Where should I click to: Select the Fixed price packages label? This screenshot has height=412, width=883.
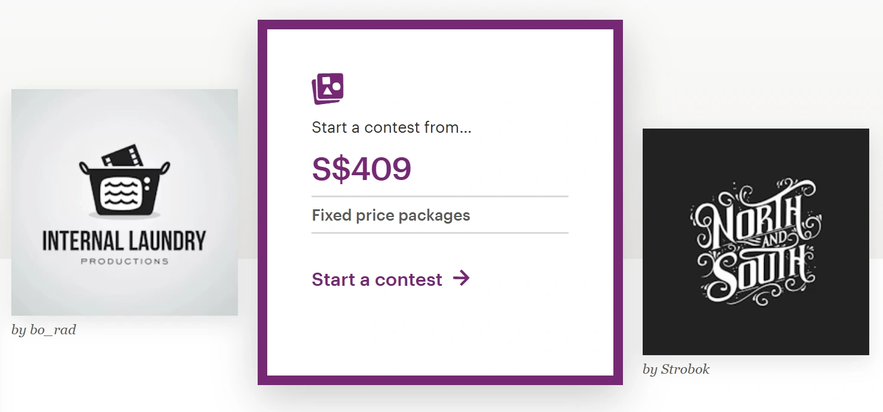pos(391,215)
